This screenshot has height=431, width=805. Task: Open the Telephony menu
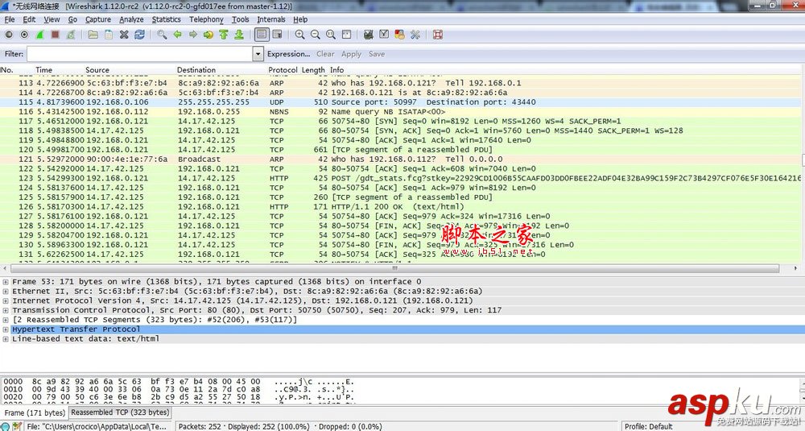[206, 19]
